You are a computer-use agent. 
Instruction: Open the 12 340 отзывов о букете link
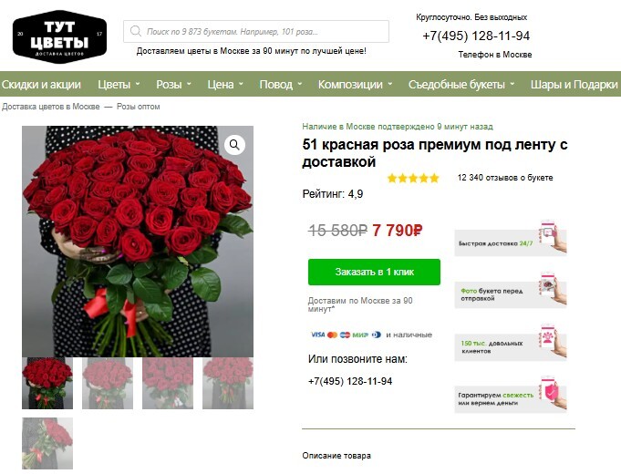(505, 178)
